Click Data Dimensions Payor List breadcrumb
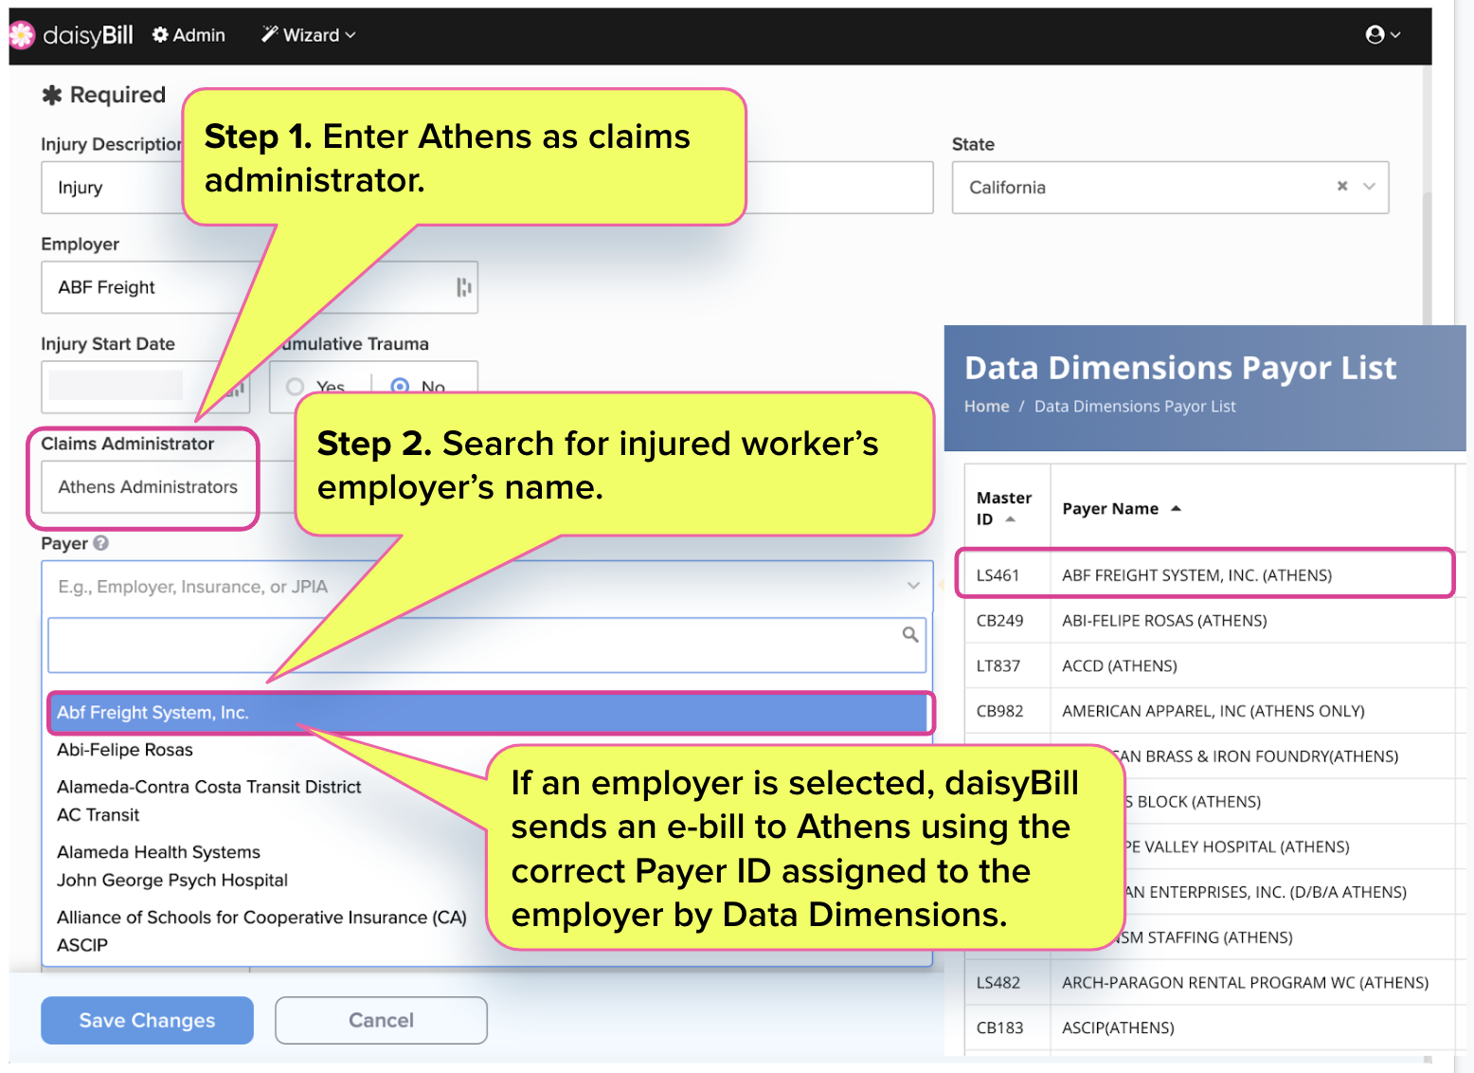The width and height of the screenshot is (1474, 1073). pyautogui.click(x=1135, y=406)
